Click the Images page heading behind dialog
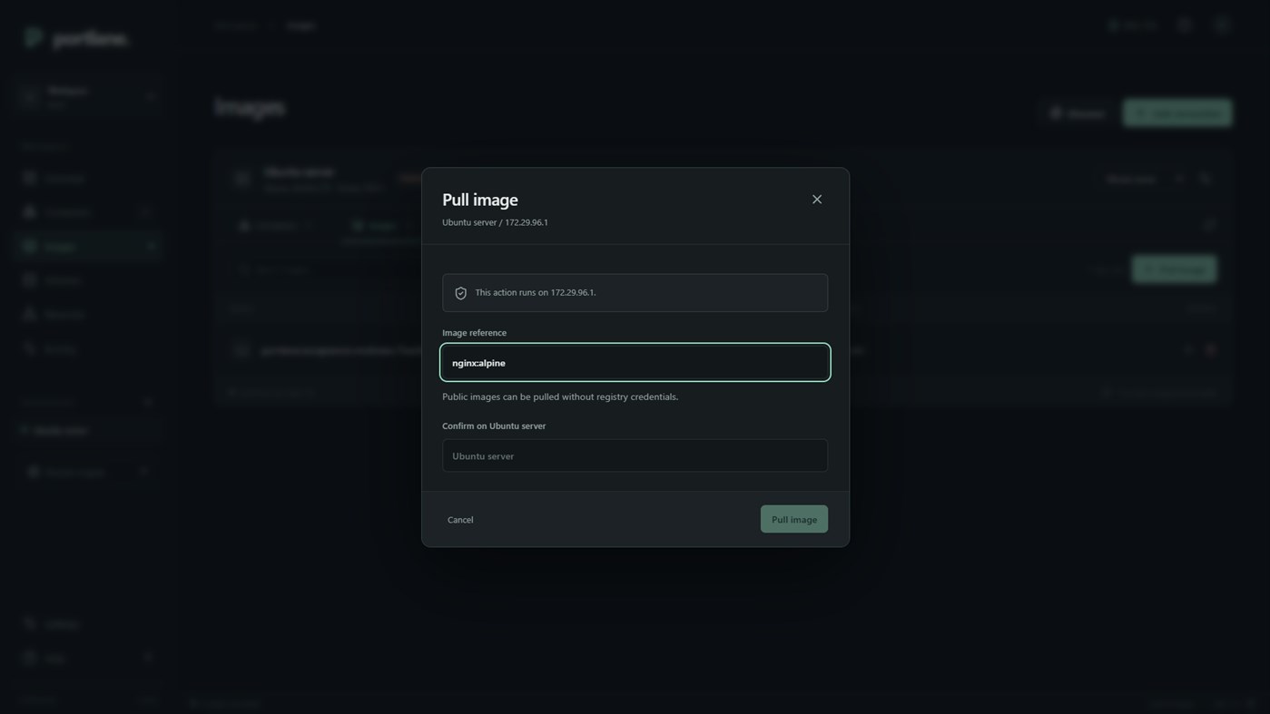This screenshot has height=714, width=1270. pos(250,107)
